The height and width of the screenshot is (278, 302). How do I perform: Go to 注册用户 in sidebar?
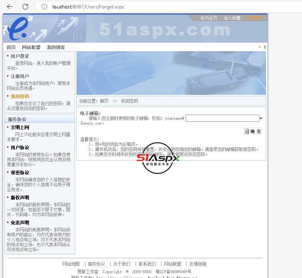(x=20, y=76)
